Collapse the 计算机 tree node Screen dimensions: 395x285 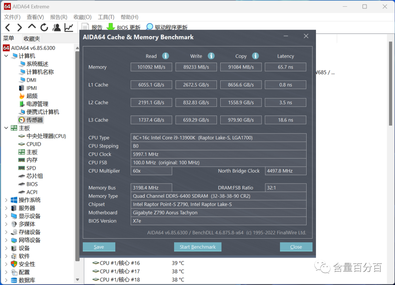point(6,56)
